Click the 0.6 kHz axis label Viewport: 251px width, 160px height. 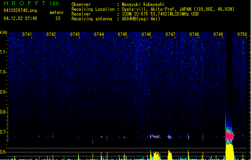[x=3, y=152]
